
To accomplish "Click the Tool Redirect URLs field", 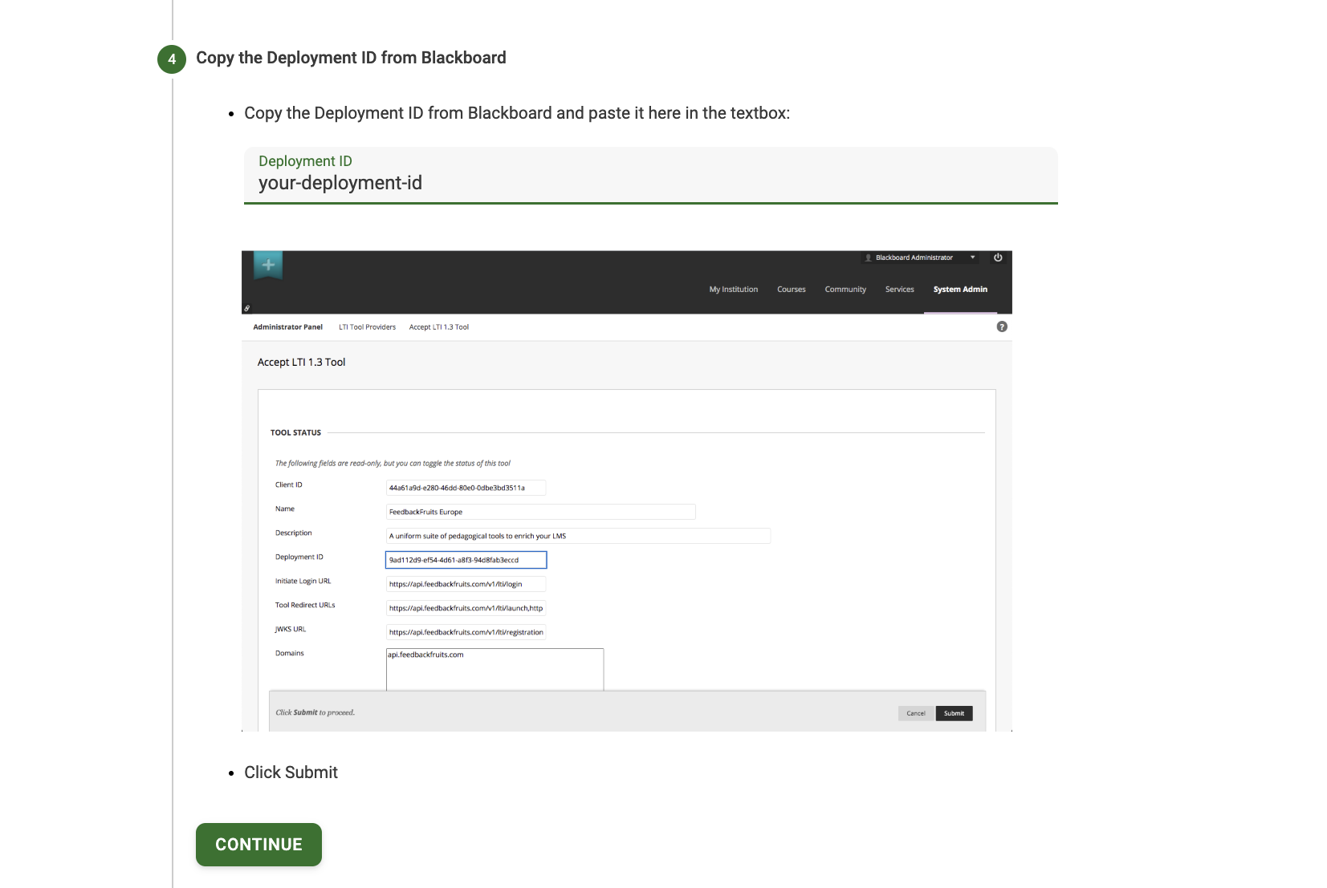I will click(x=466, y=608).
